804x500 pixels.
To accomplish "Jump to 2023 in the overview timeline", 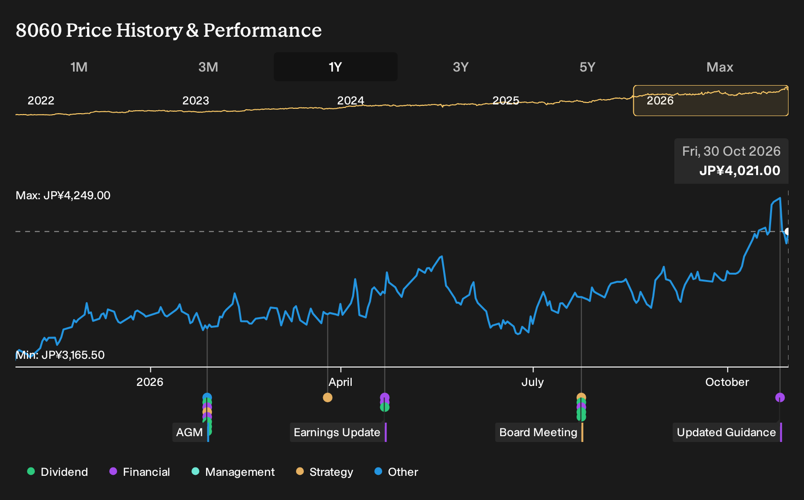I will pos(195,101).
